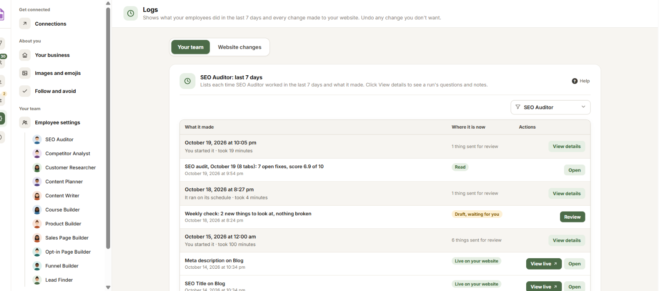This screenshot has width=659, height=291.
Task: Click the Read status badge
Action: coord(460,167)
